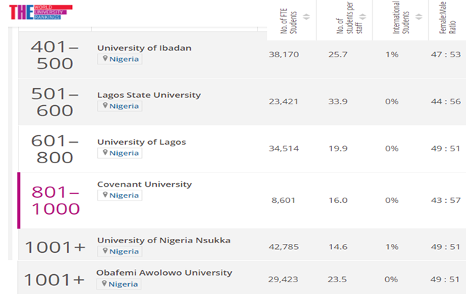This screenshot has width=466, height=294.
Task: Open the Covenant University link
Action: click(x=144, y=184)
